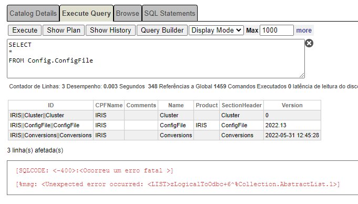358x204 pixels.
Task: Click the Comments column header
Action: coord(141,105)
